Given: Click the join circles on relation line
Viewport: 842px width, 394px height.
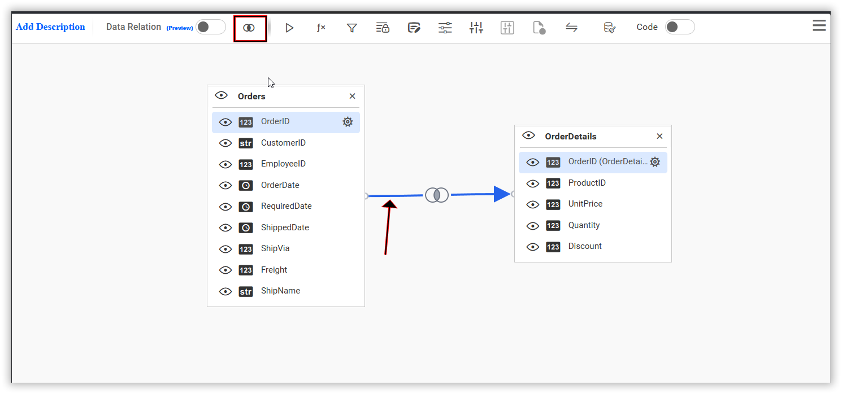Looking at the screenshot, I should click(437, 195).
